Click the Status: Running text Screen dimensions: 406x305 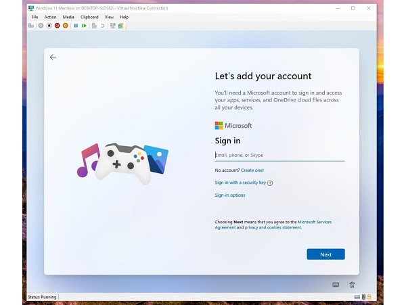point(42,297)
